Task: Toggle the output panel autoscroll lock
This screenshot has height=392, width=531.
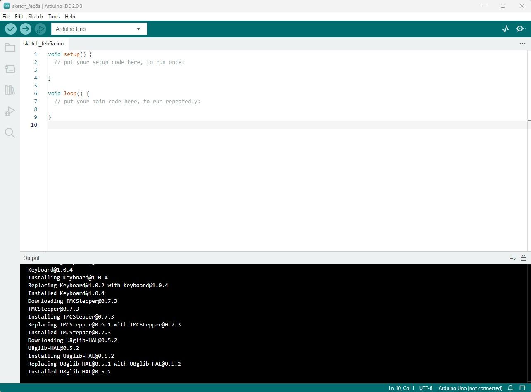Action: point(524,258)
